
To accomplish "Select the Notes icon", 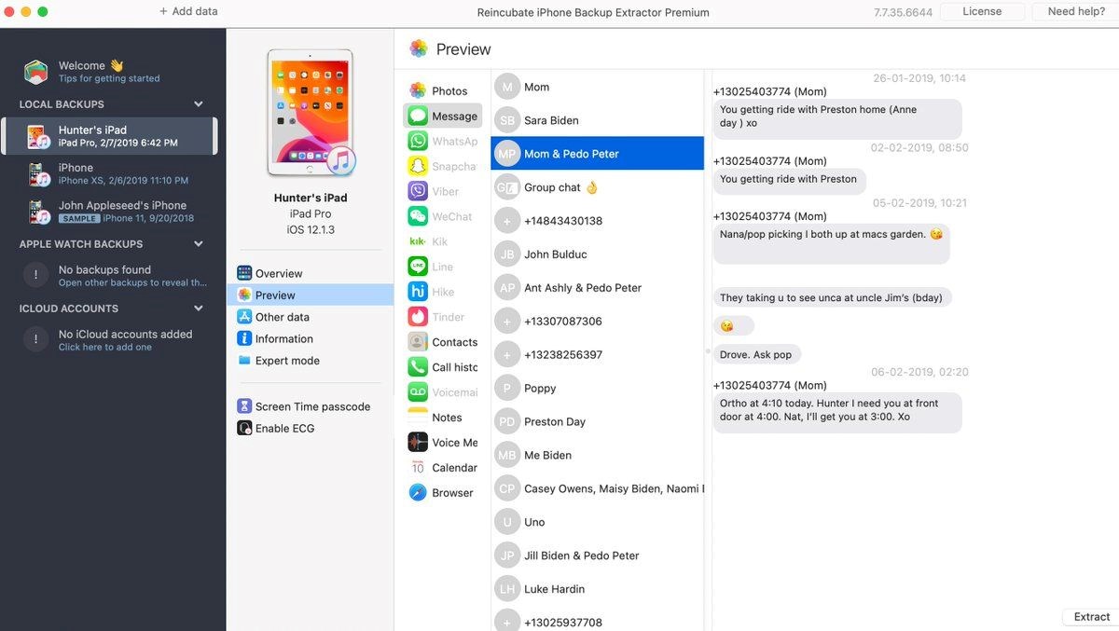I will coord(418,418).
